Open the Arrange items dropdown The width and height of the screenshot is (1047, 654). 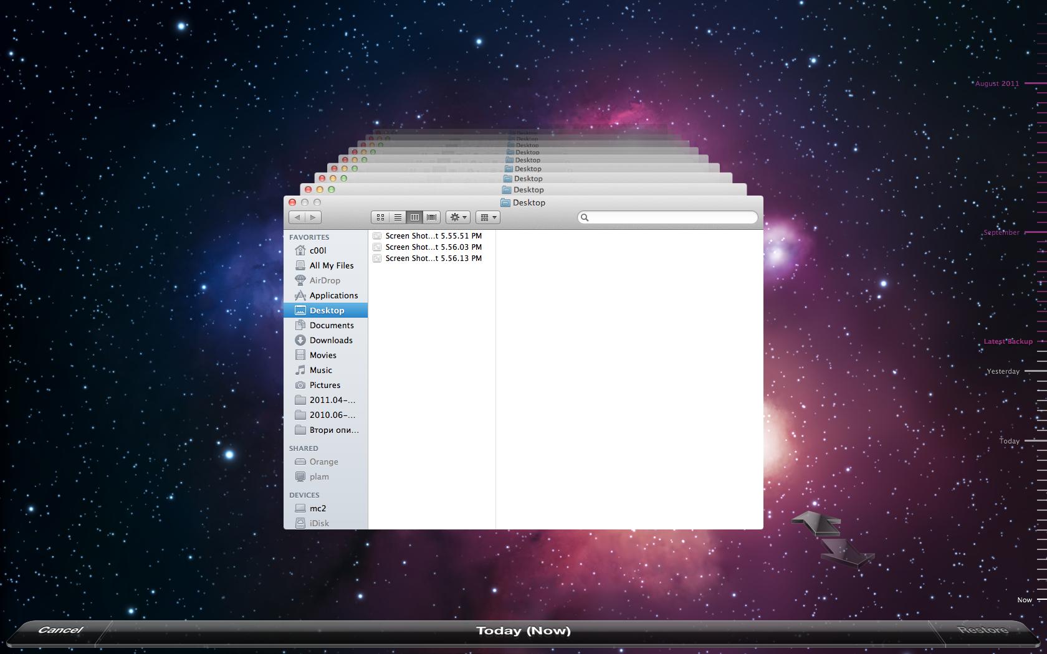(488, 217)
